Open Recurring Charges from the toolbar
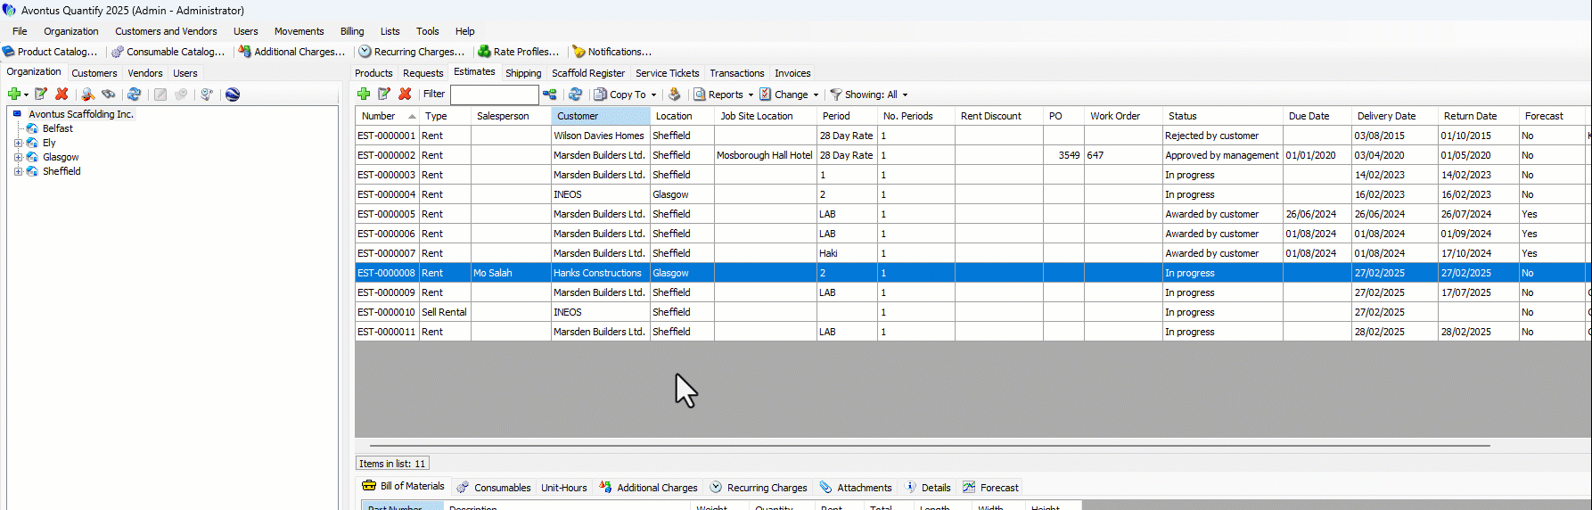Screen dimensions: 1592x510 [x=411, y=52]
